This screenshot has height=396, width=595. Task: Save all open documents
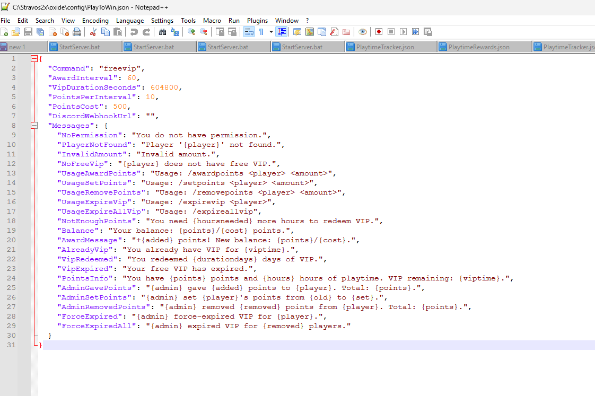40,31
